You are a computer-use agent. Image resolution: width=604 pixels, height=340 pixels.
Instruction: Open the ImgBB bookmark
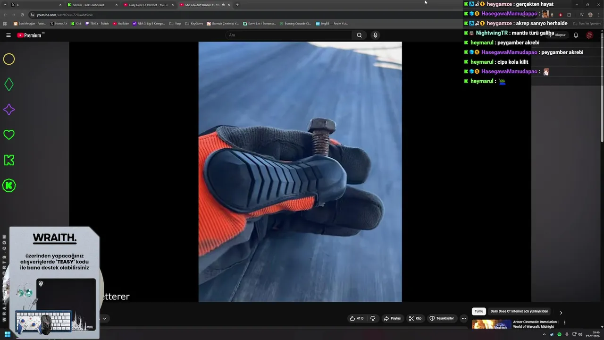pos(332,23)
